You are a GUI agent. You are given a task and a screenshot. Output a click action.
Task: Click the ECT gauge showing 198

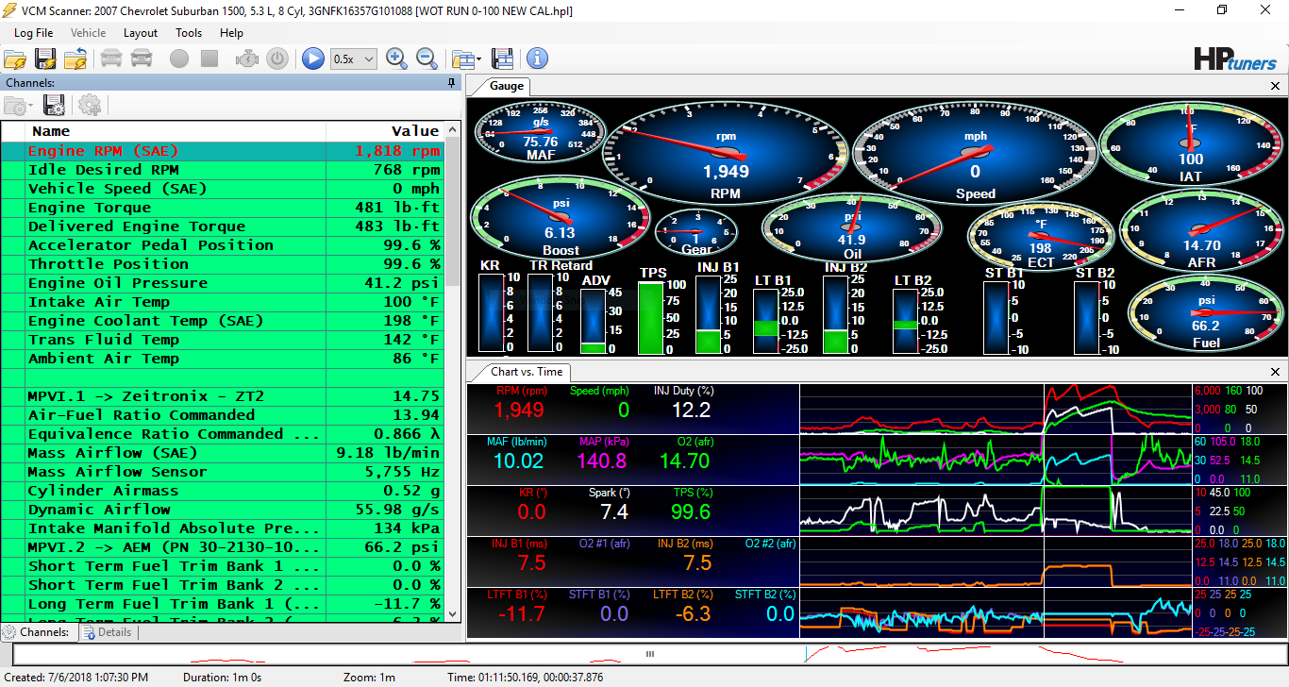(1041, 236)
